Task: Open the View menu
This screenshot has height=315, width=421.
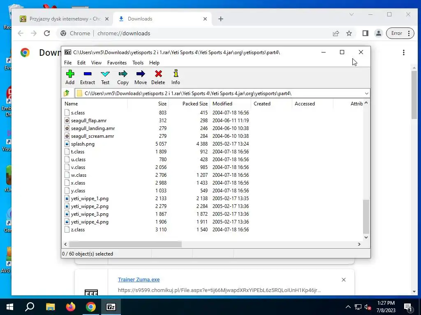Action: [96, 63]
